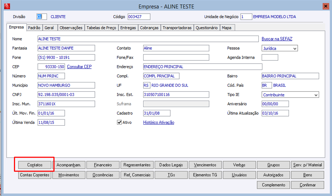
Task: Focus the CNPJ input field
Action: pyautogui.click(x=66, y=95)
